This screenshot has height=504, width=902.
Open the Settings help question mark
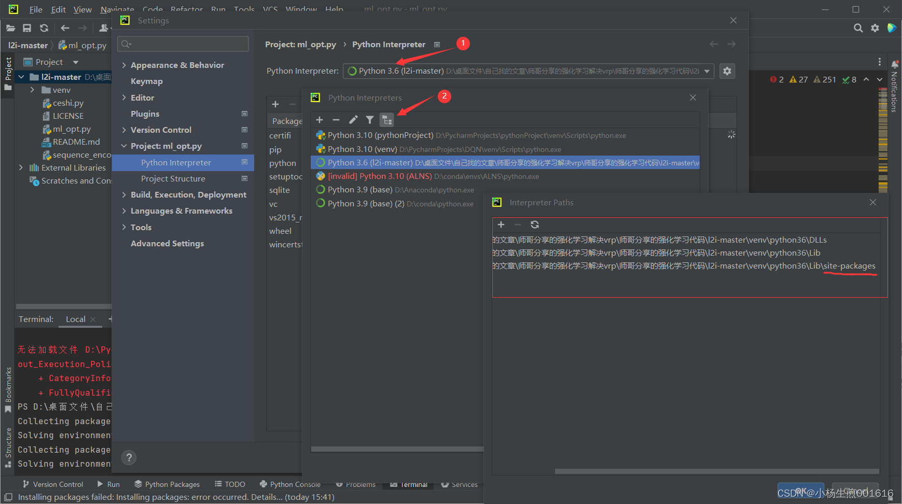pos(129,457)
